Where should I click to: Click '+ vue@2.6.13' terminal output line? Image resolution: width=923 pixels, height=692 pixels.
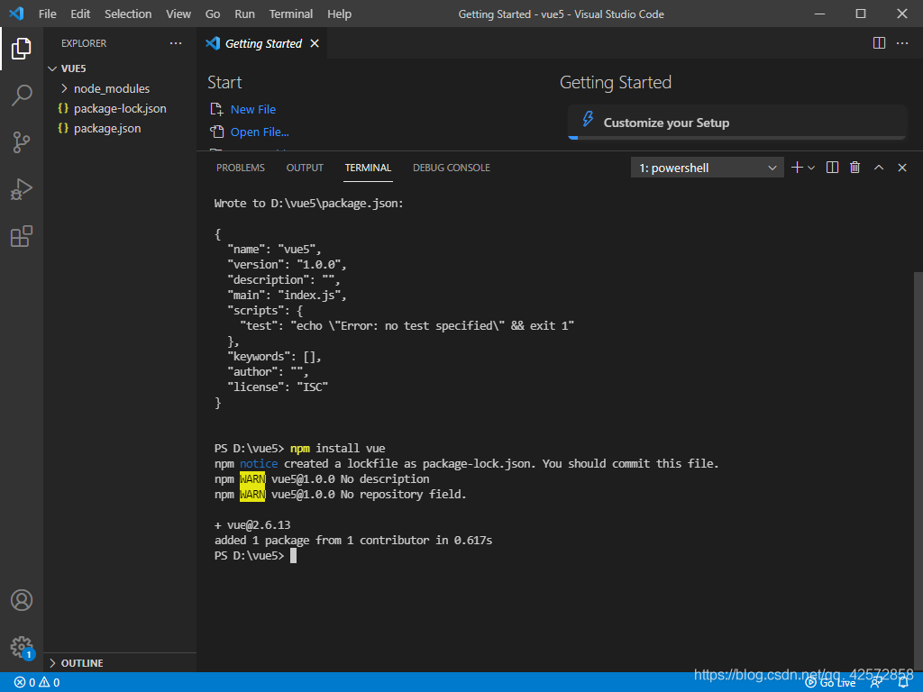252,525
